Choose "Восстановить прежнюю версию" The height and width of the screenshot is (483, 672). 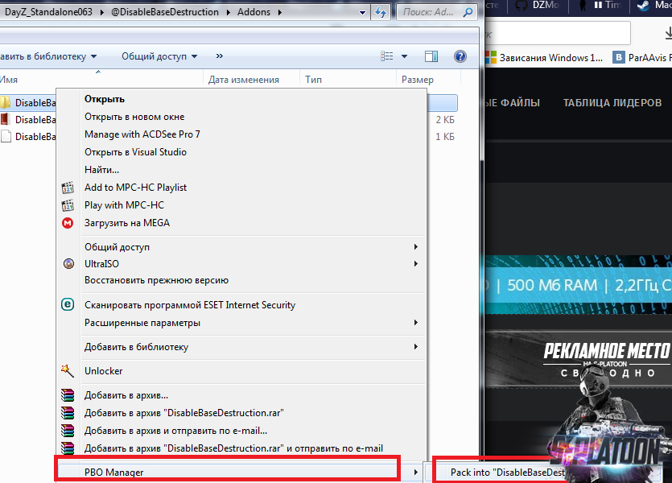coord(156,280)
